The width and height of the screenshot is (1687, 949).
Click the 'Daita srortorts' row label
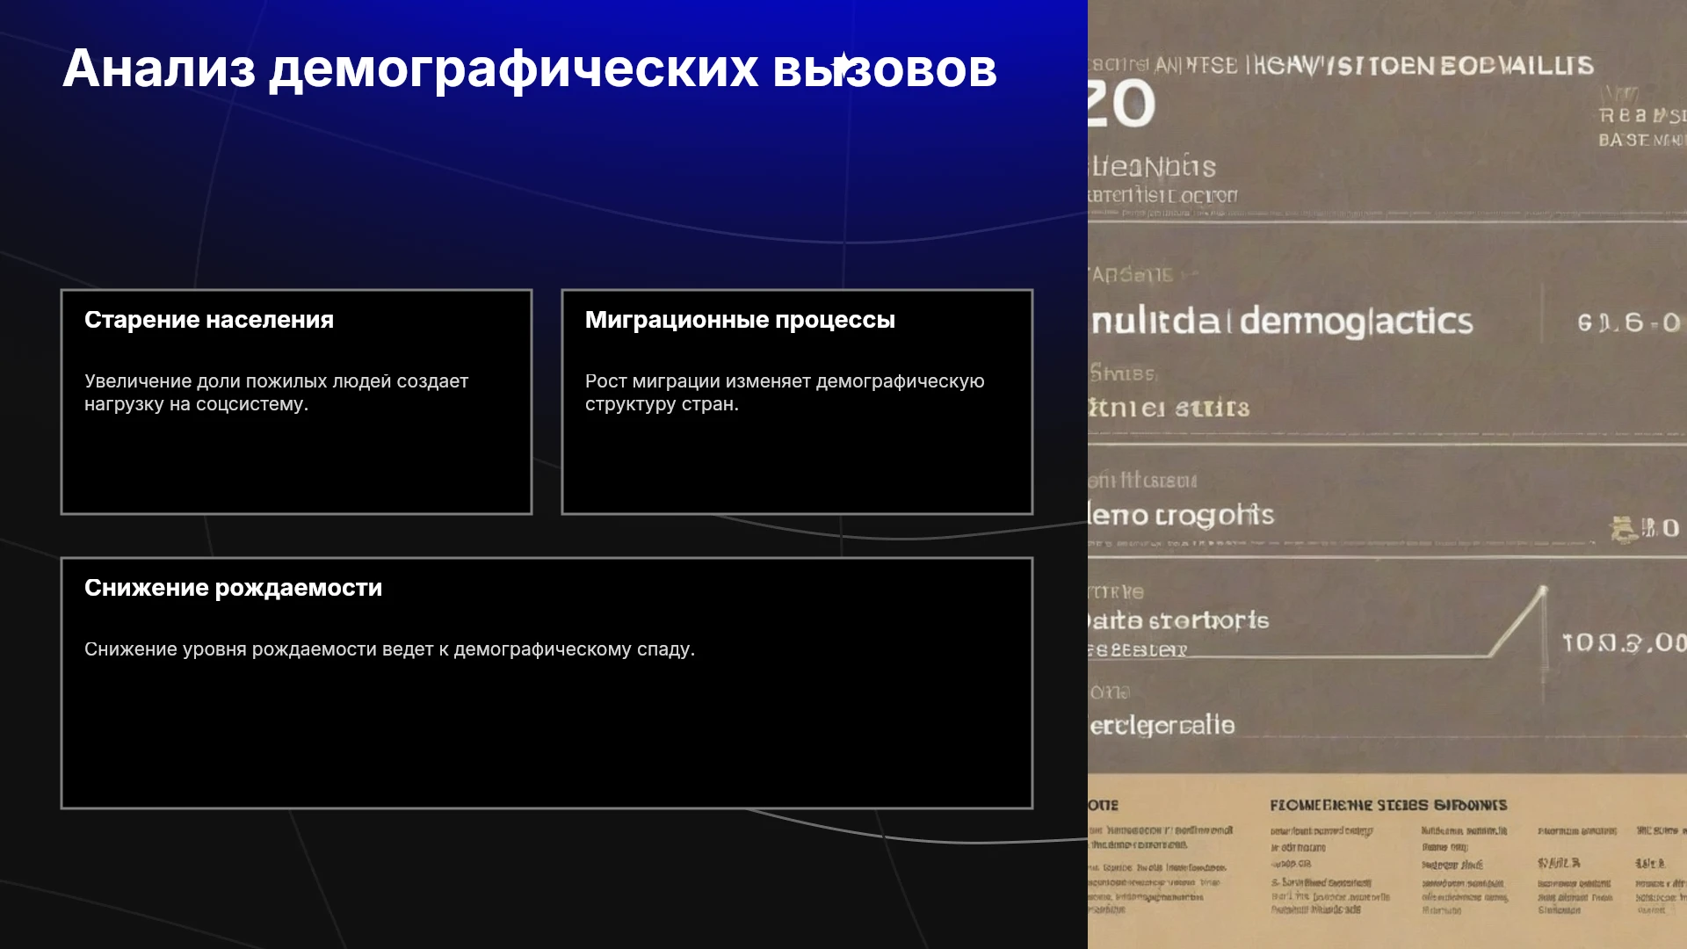(1178, 621)
